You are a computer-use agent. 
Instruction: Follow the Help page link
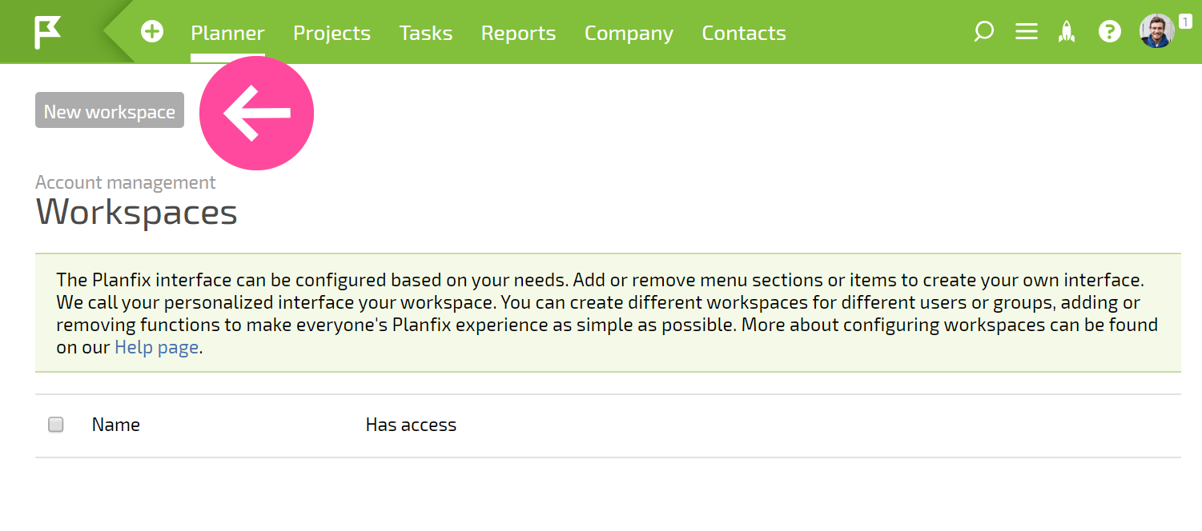point(156,348)
